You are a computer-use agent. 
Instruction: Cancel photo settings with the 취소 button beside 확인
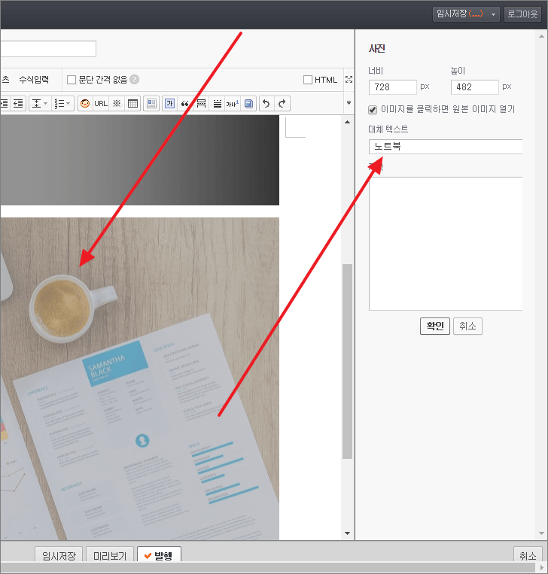click(x=467, y=326)
